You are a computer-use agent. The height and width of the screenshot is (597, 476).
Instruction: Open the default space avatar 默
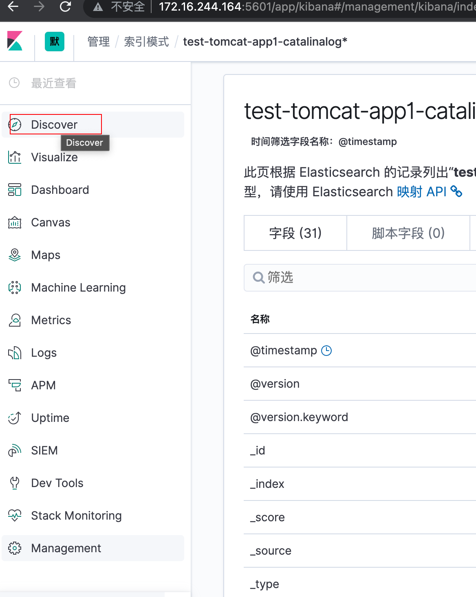pos(55,41)
